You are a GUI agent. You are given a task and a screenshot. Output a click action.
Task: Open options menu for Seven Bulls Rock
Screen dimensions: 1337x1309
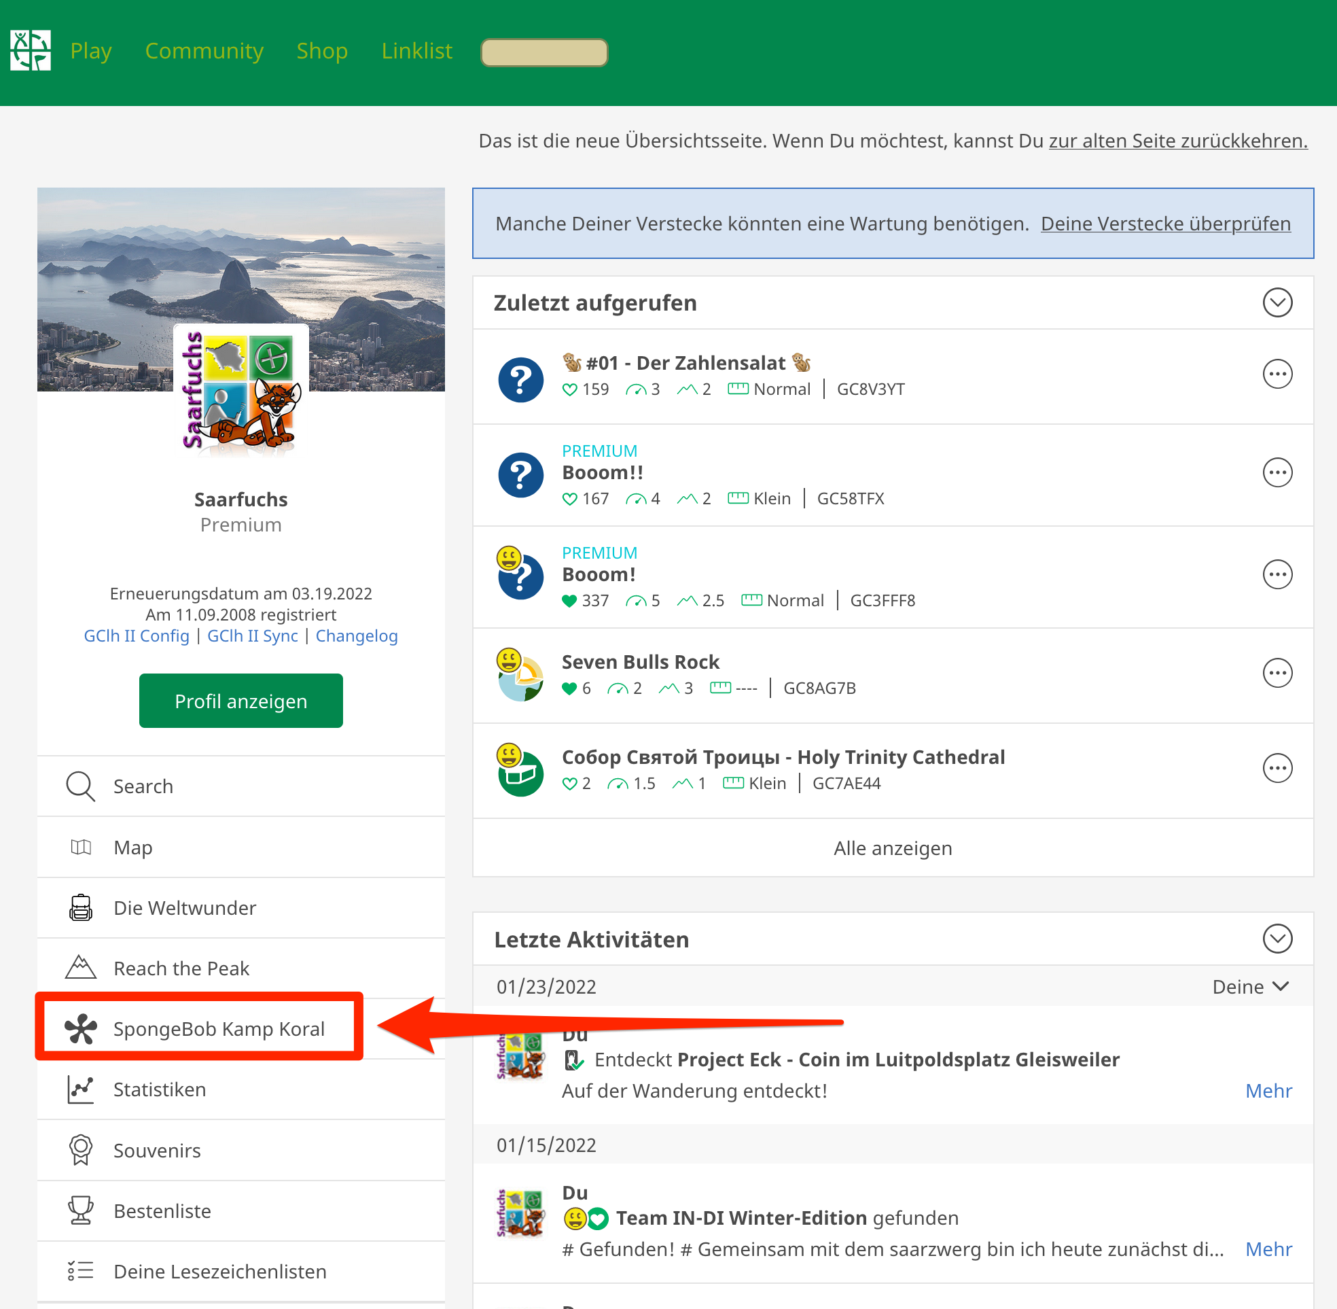pos(1277,672)
